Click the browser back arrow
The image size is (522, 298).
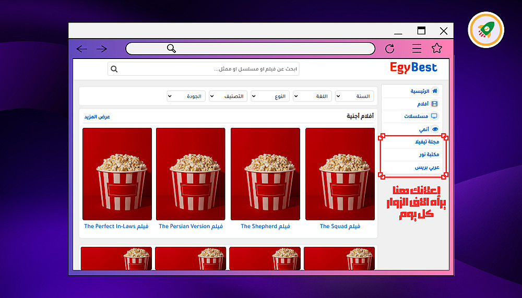pos(81,49)
